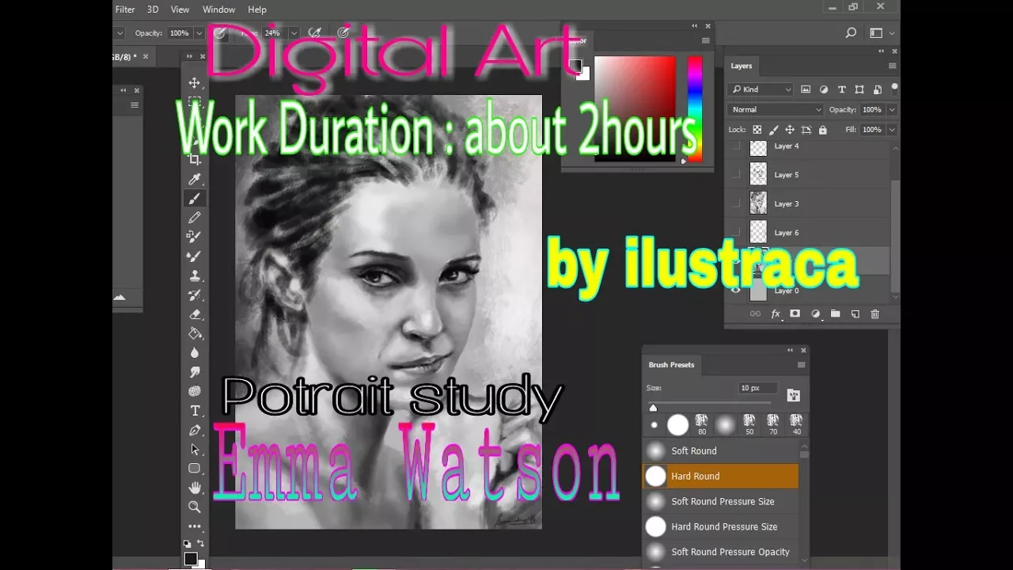Swap foreground and background colors
The height and width of the screenshot is (570, 1013).
201,544
